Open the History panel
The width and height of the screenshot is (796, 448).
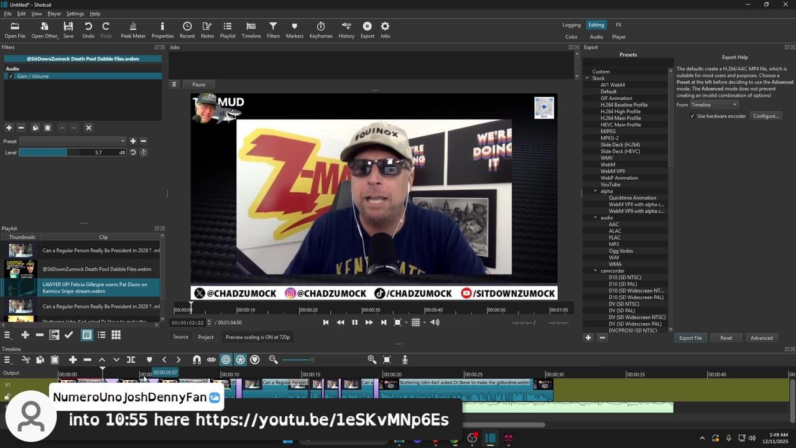(346, 30)
